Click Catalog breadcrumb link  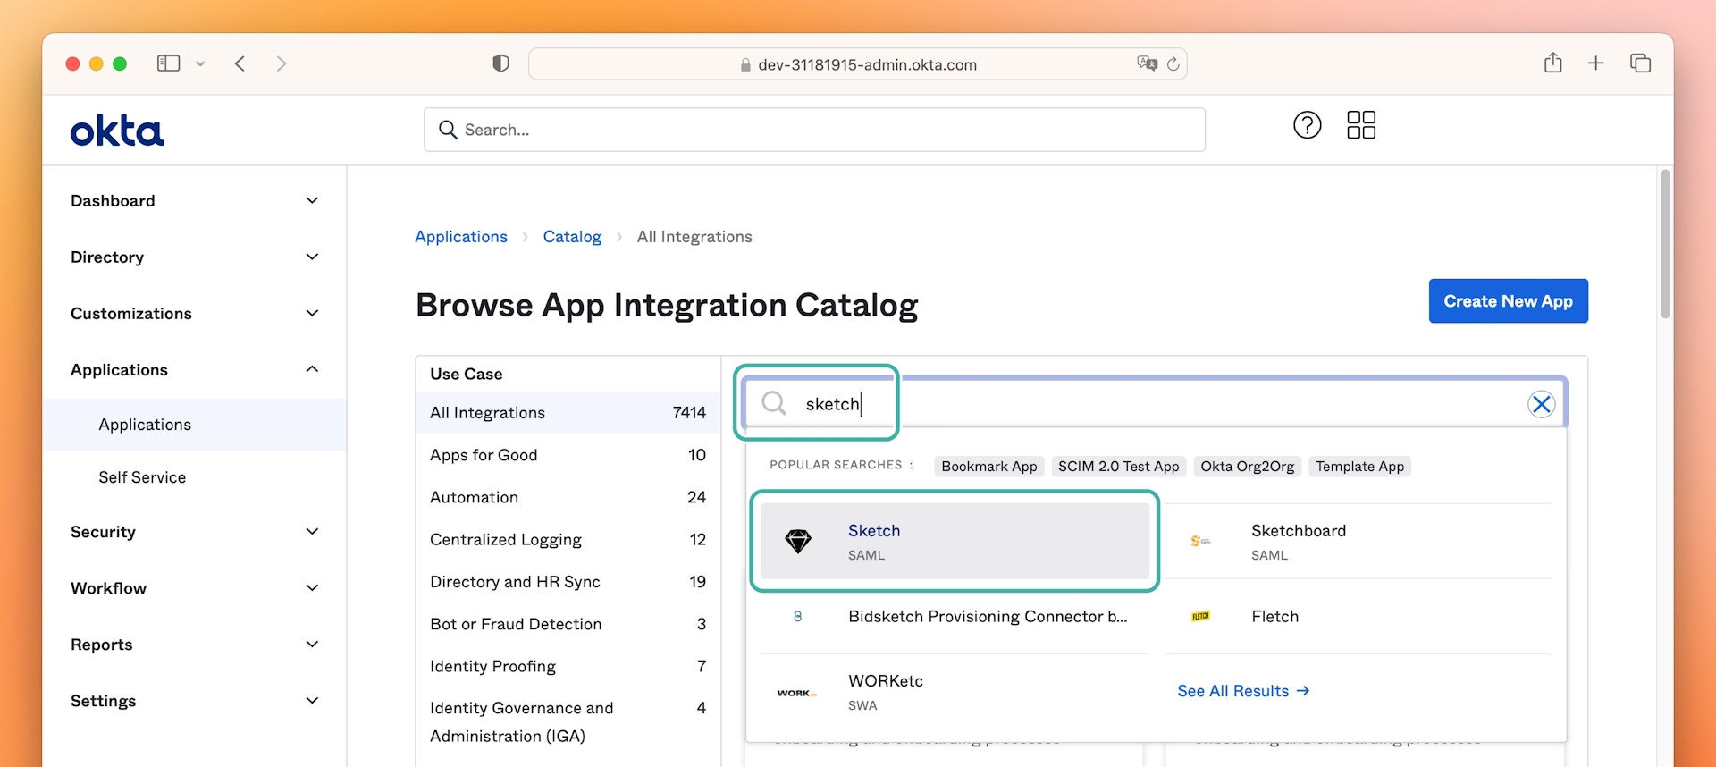(572, 237)
